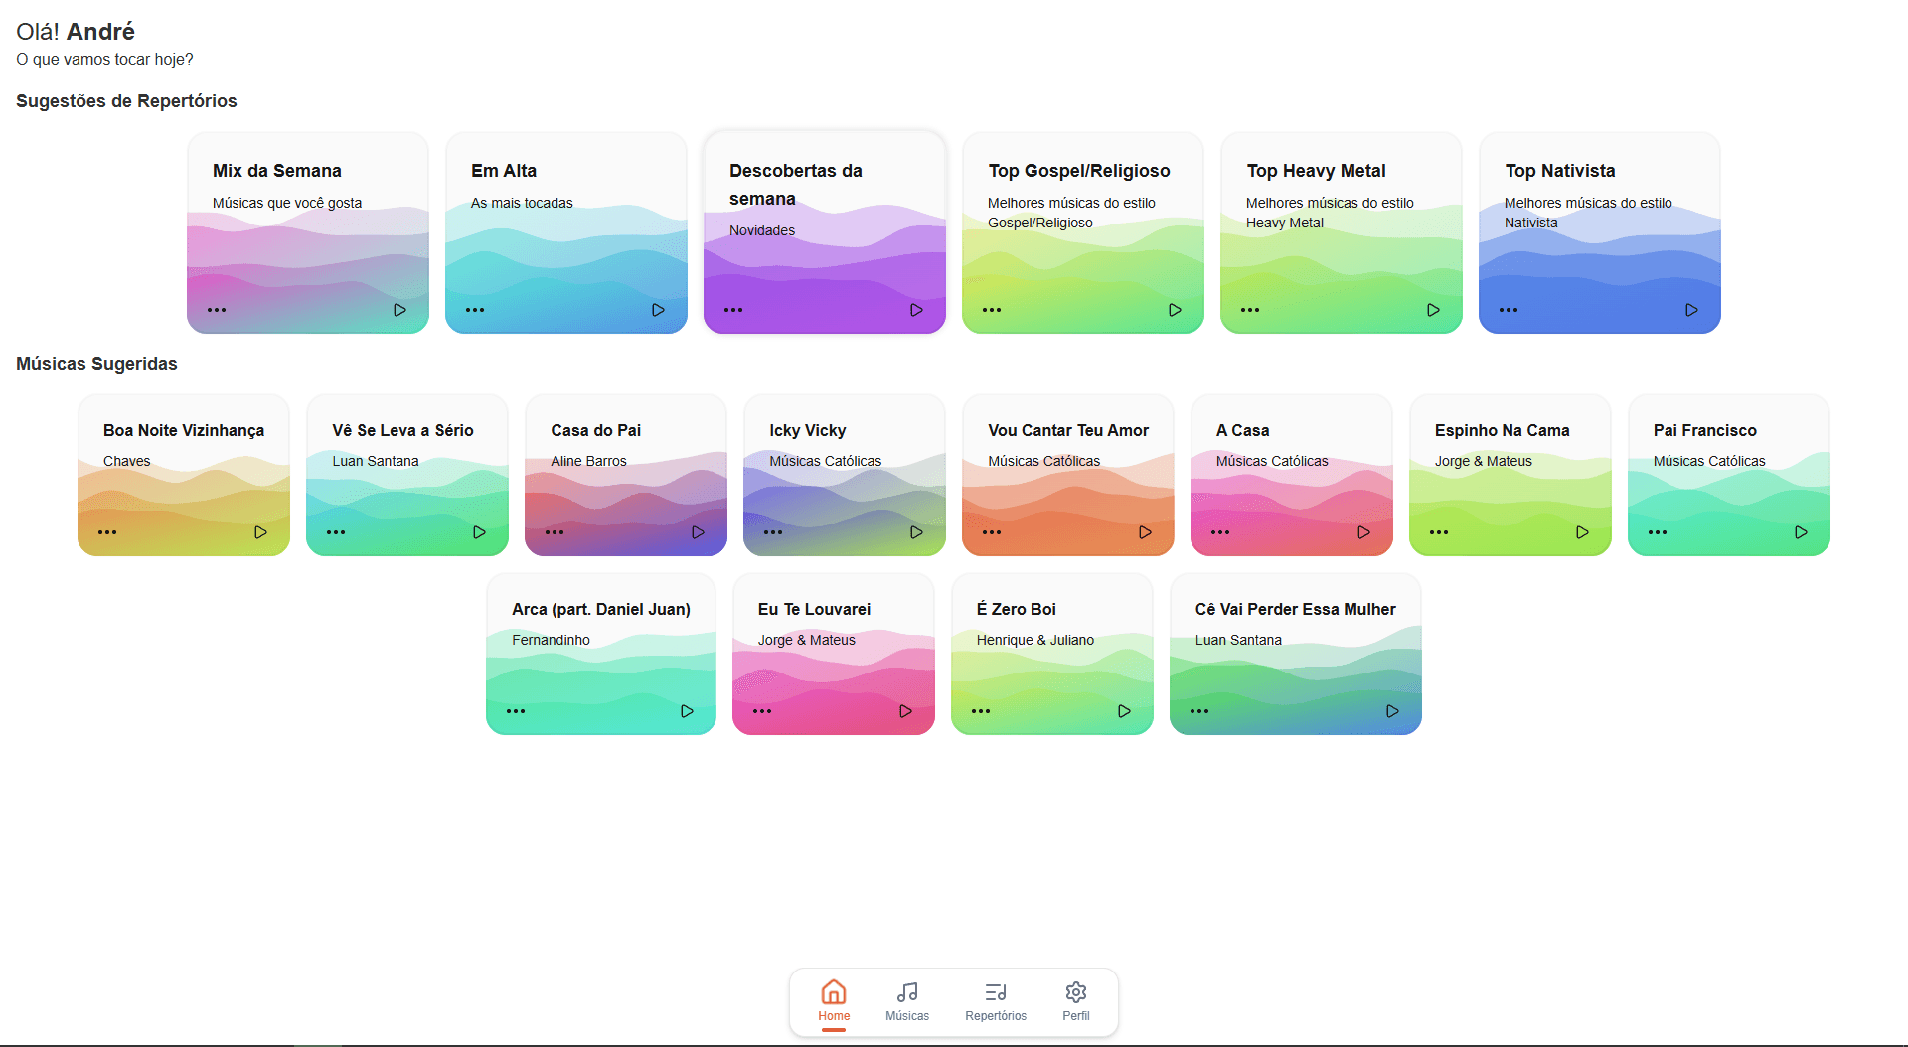Screen dimensions: 1908x1047
Task: Open the Músicas navigation icon
Action: coord(906,1000)
